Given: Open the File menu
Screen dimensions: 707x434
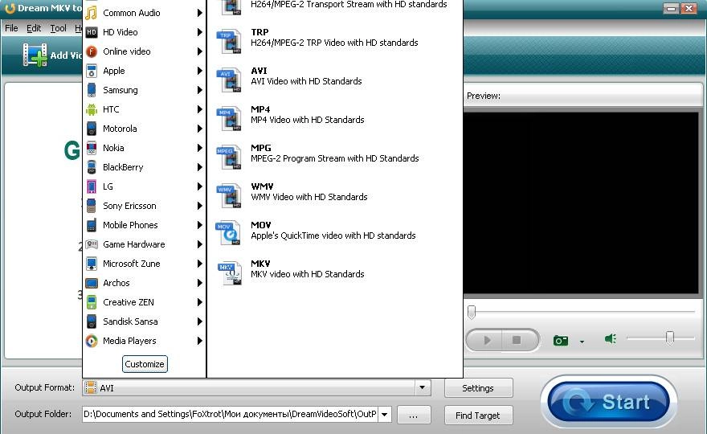Looking at the screenshot, I should (11, 28).
